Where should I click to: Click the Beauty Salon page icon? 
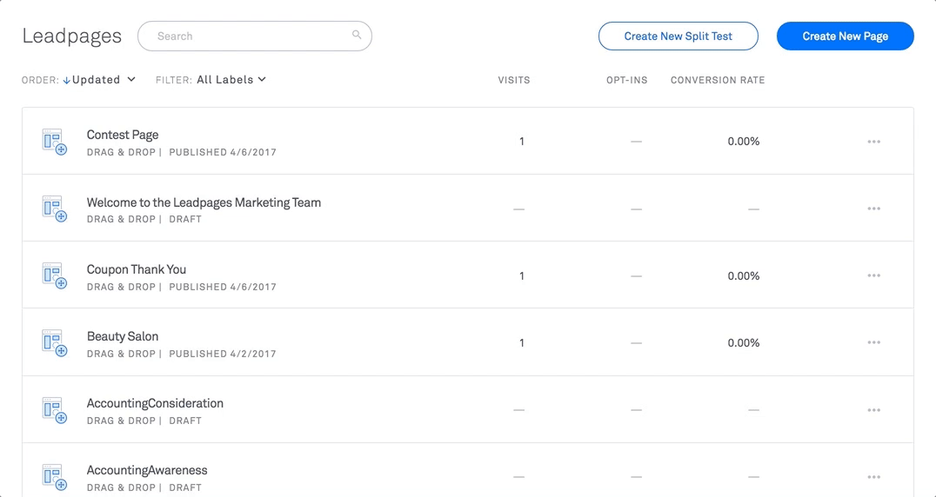coord(54,343)
